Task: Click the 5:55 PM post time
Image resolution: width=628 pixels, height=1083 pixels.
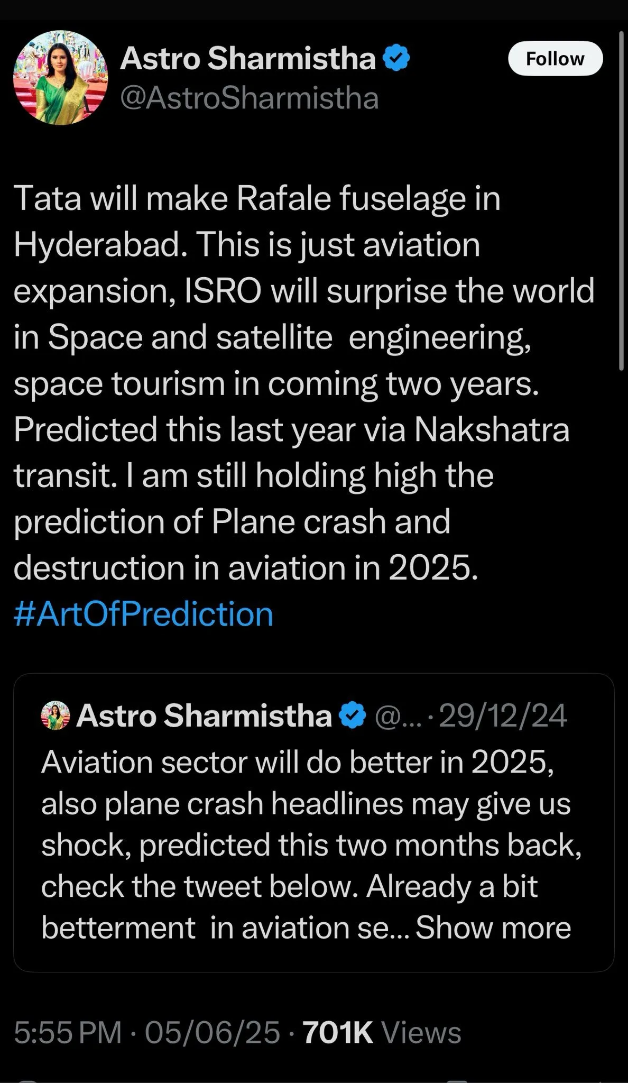Action: click(x=68, y=1033)
